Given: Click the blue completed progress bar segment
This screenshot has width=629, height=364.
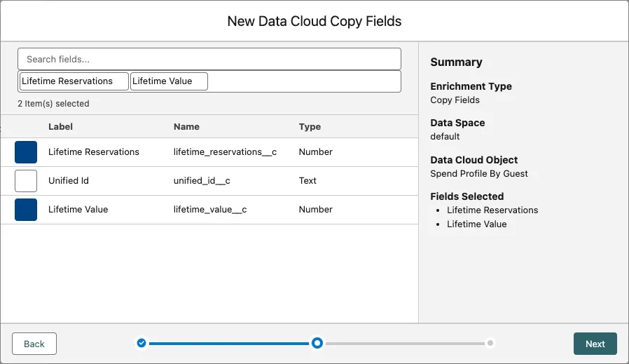Looking at the screenshot, I should click(228, 344).
